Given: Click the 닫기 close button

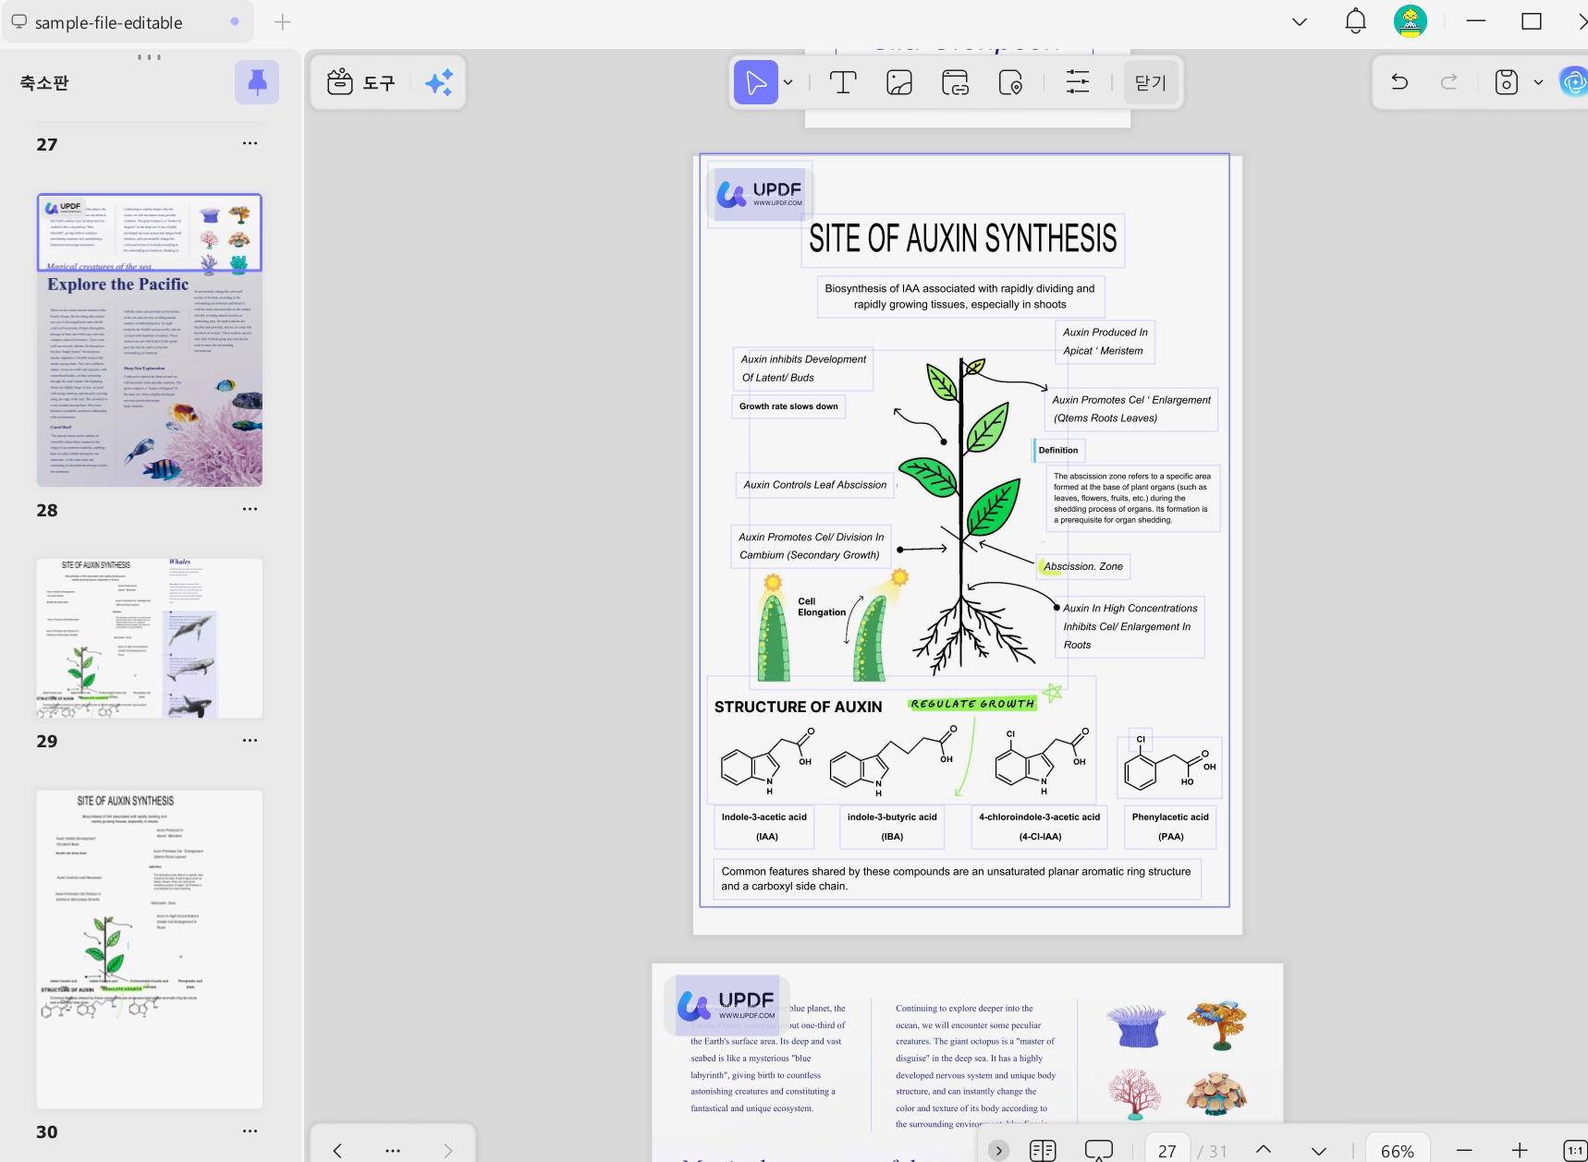Looking at the screenshot, I should (x=1151, y=83).
